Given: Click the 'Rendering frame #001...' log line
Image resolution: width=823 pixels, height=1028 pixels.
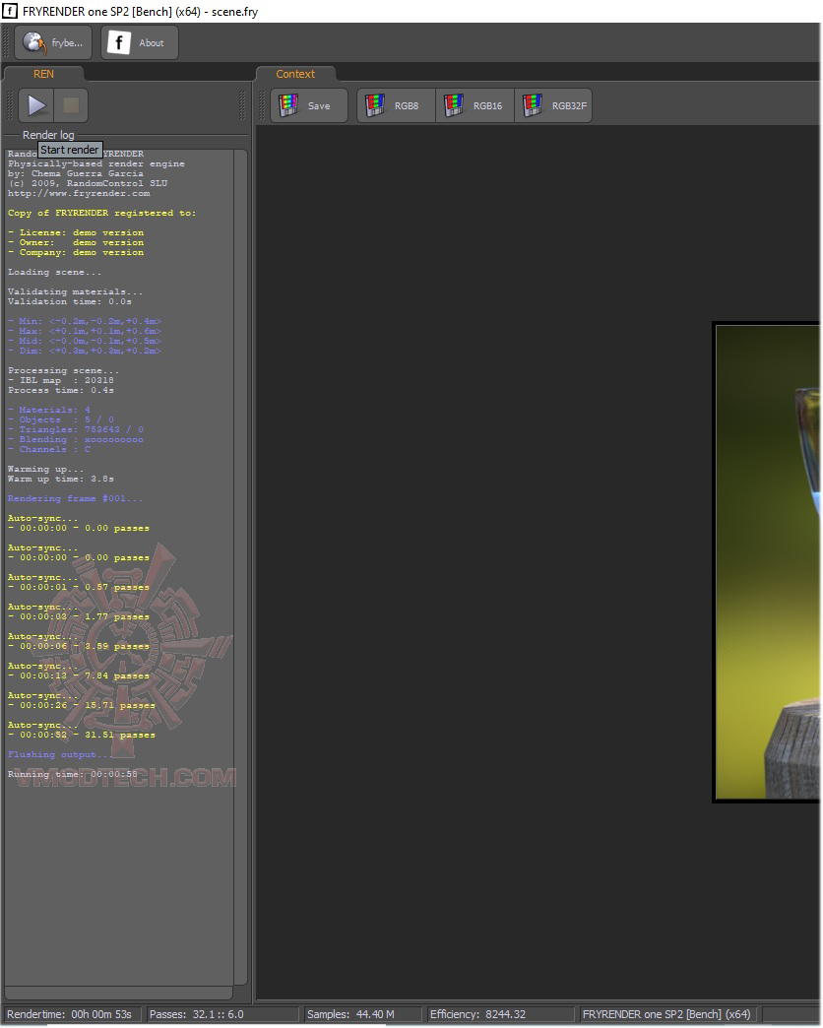Looking at the screenshot, I should pyautogui.click(x=75, y=498).
